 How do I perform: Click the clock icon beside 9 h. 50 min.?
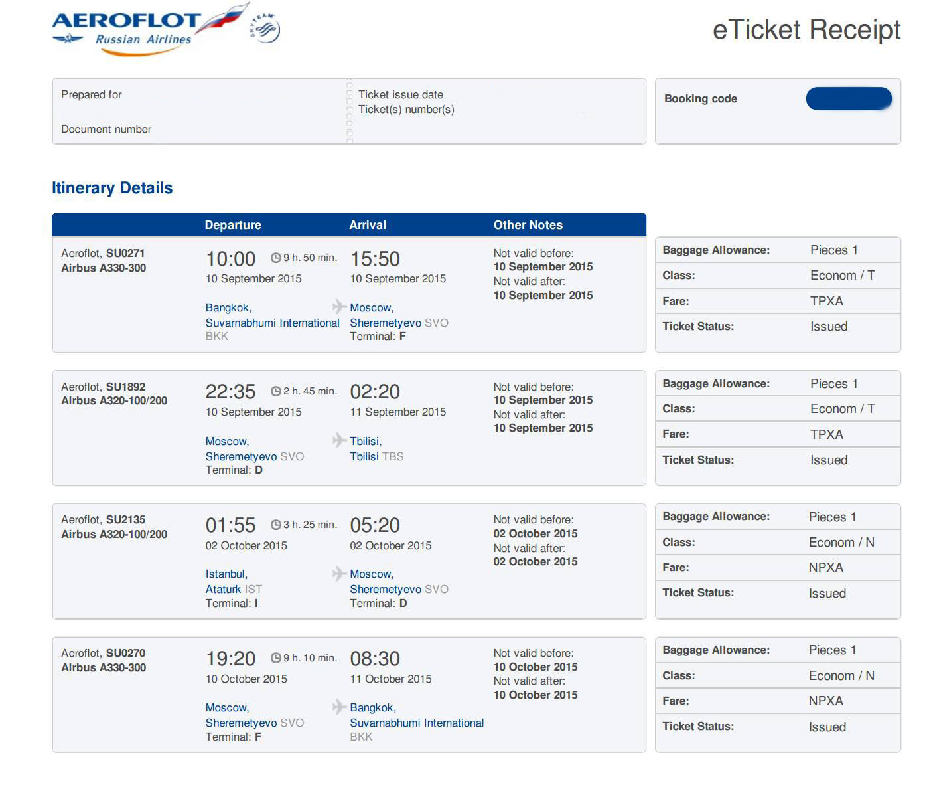(276, 258)
